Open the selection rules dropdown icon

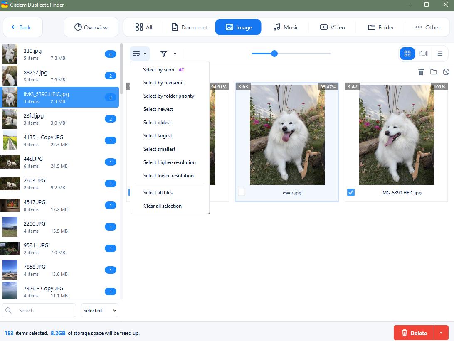140,54
